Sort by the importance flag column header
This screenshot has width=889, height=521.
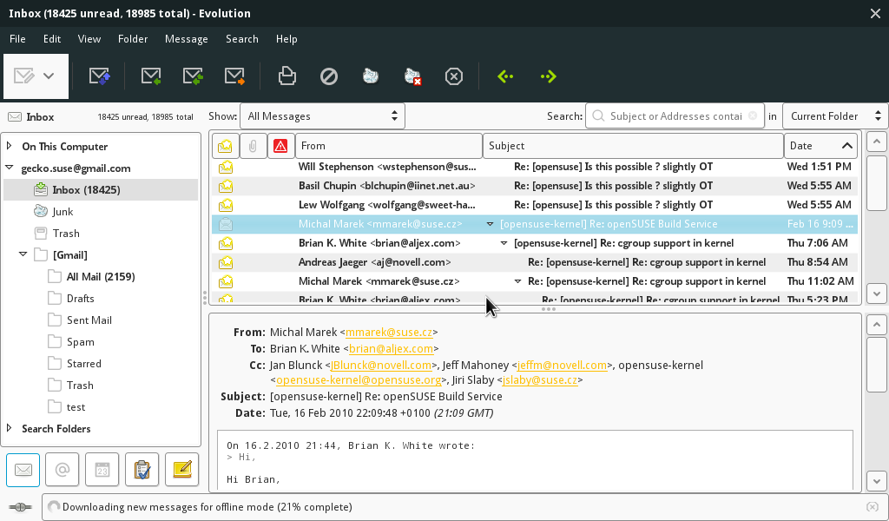280,146
